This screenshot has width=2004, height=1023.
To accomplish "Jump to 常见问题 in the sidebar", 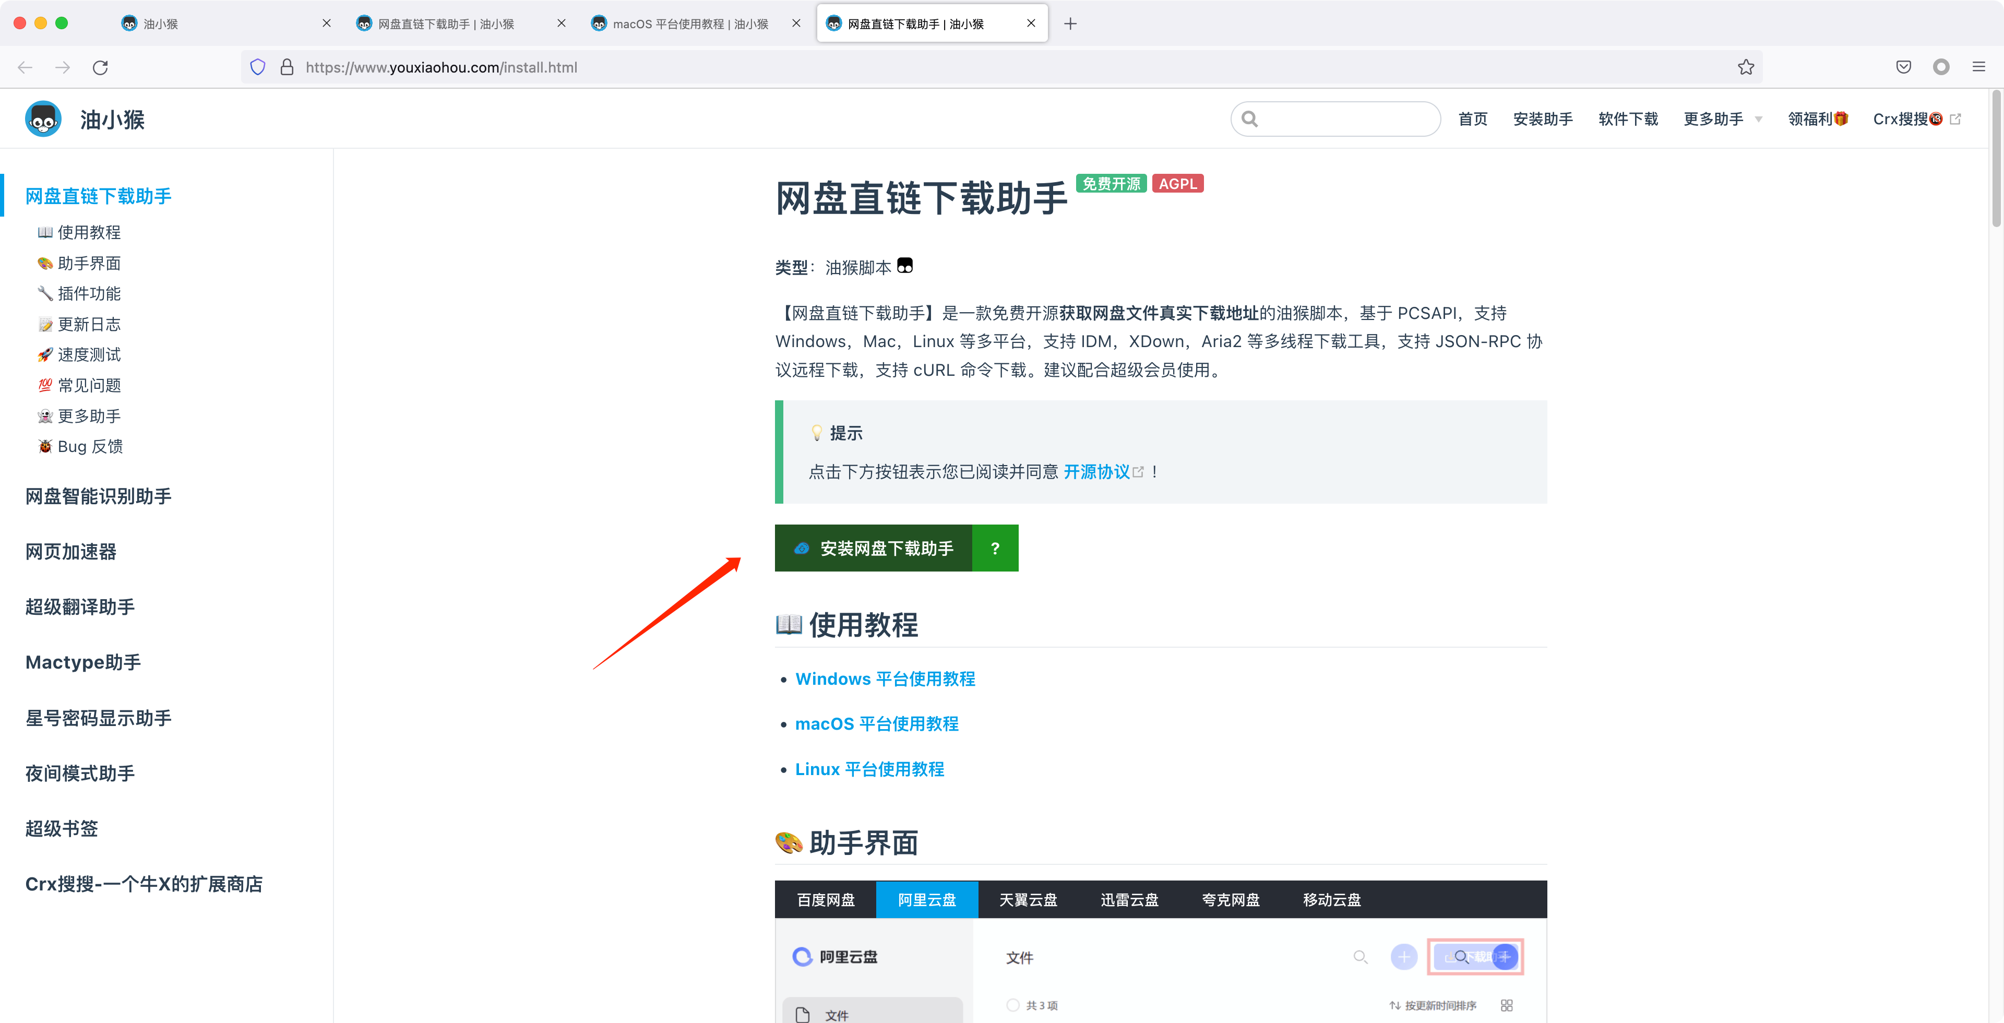I will click(79, 385).
